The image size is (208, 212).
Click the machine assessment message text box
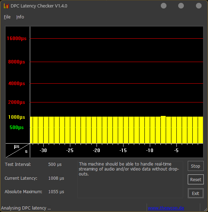tap(130, 179)
